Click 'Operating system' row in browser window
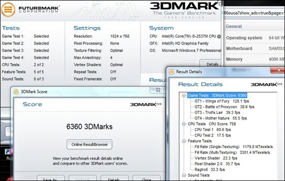The image size is (285, 181). coord(255,38)
